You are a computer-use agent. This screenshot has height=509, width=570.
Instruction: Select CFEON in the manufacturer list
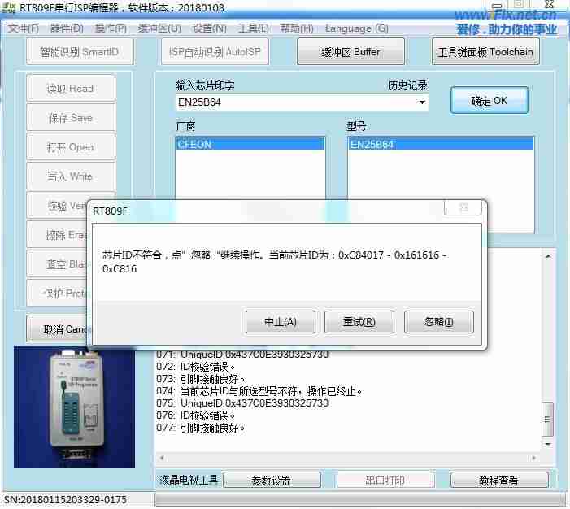[250, 145]
